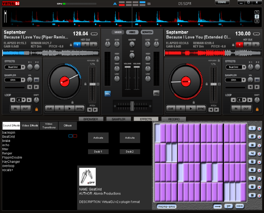The image size is (264, 213).
Task: Trigger hot cue 2 on left deck
Action: pos(85,45)
